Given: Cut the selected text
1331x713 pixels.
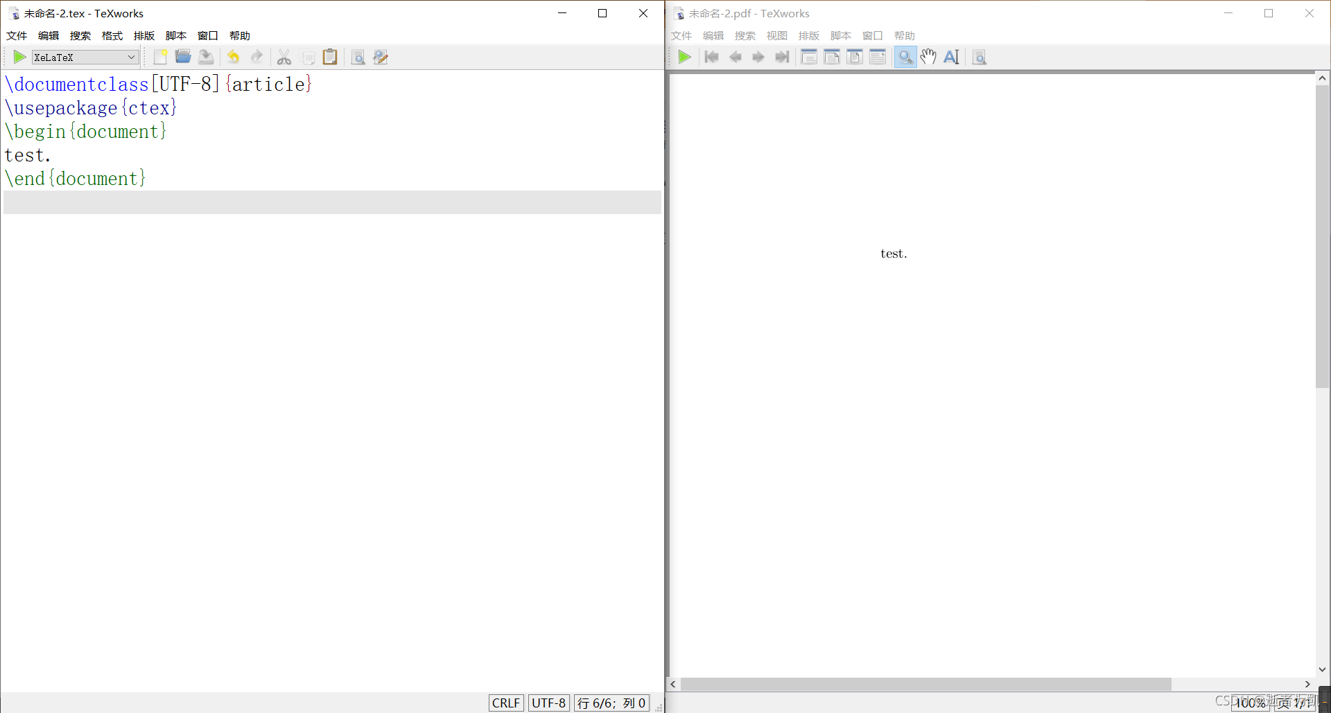Looking at the screenshot, I should (284, 57).
